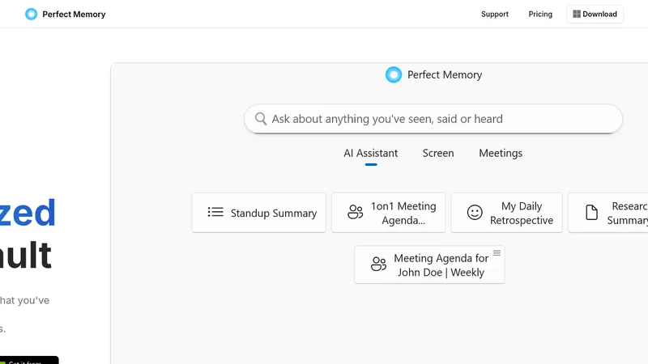The width and height of the screenshot is (648, 364).
Task: Go to the Pricing page
Action: click(x=540, y=14)
